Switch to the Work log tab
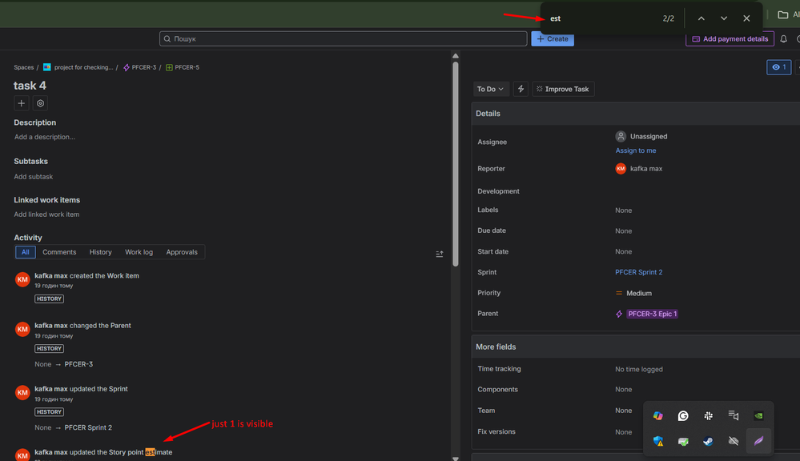Screen dimensions: 800x461 [x=139, y=252]
